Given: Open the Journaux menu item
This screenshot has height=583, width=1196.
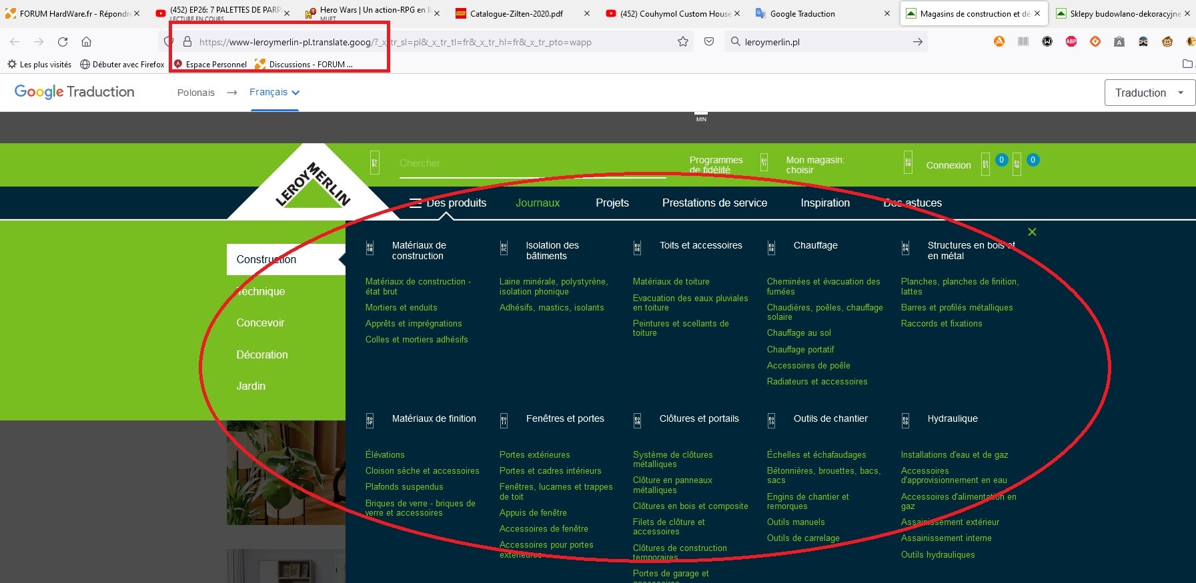Looking at the screenshot, I should tap(537, 203).
